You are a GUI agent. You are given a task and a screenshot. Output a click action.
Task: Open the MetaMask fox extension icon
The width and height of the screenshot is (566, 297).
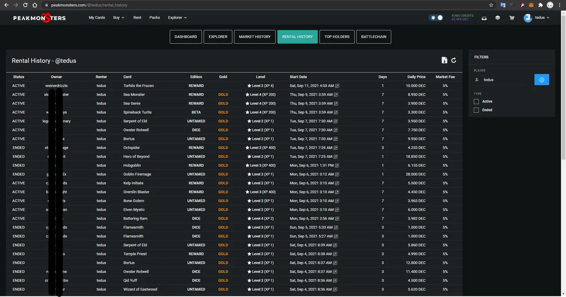click(x=531, y=5)
